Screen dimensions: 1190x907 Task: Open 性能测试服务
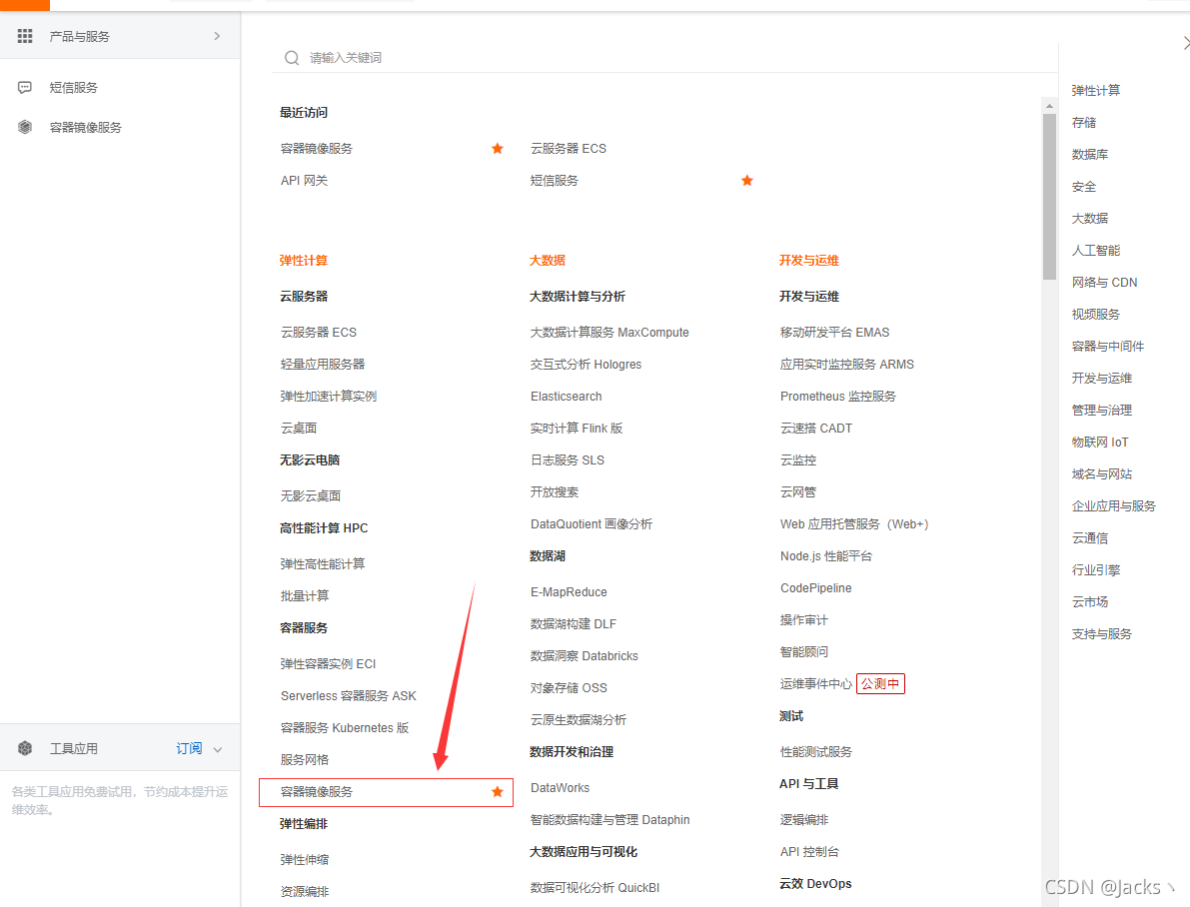coord(816,751)
